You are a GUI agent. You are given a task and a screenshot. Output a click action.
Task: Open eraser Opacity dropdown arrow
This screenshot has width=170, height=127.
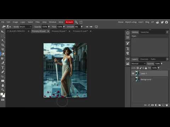click(x=49, y=27)
